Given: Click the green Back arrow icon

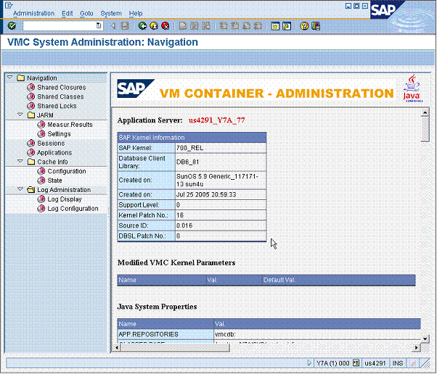Looking at the screenshot, I should coord(143,26).
